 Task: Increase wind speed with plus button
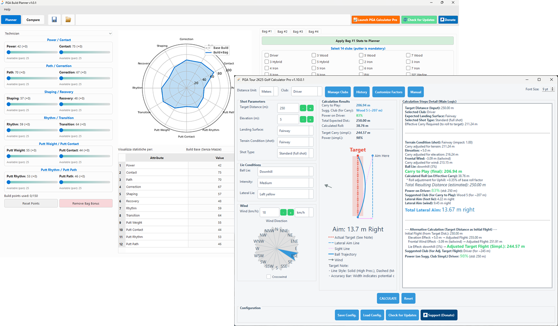coord(290,212)
